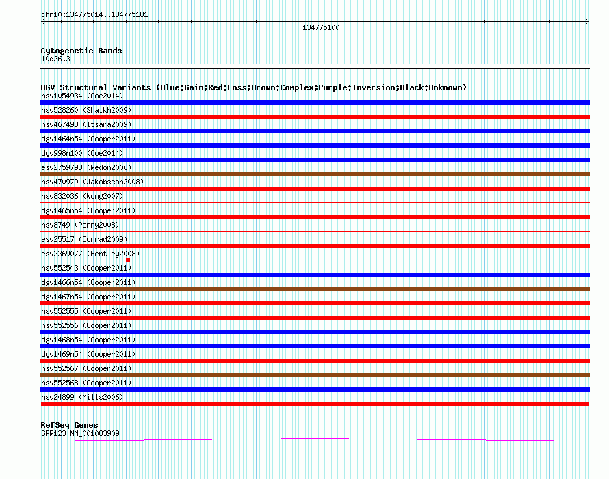Click the red bar under nsv24899
Viewport: 609px width, 479px height.
pyautogui.click(x=315, y=404)
